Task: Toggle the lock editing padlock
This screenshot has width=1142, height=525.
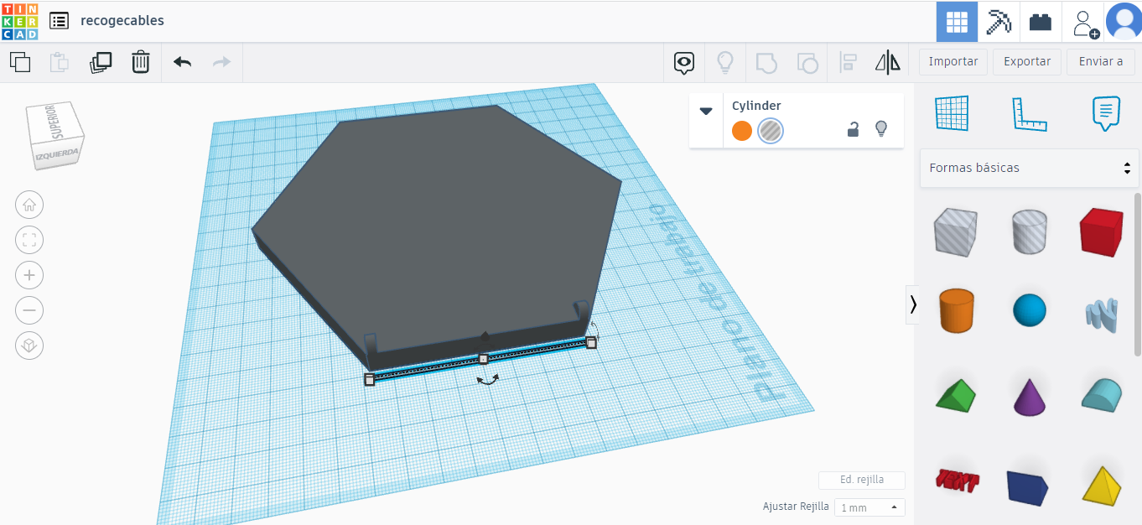Action: [853, 129]
